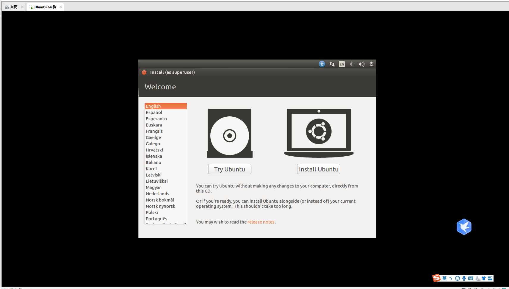Image resolution: width=509 pixels, height=289 pixels.
Task: Select Hrvatski in the language list
Action: point(166,150)
